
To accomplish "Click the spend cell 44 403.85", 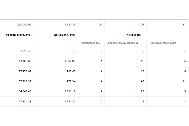I will pyautogui.click(x=25, y=61).
